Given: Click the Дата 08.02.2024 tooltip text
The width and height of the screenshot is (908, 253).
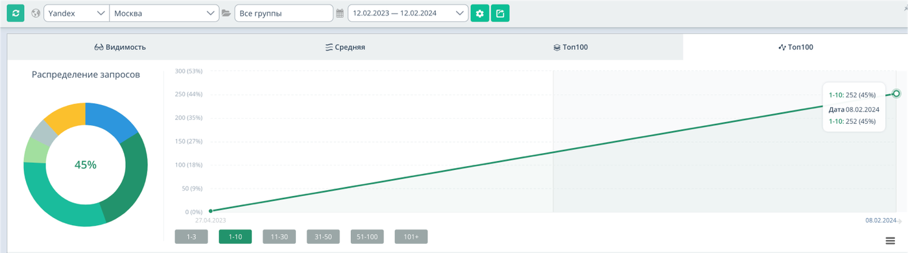Looking at the screenshot, I should pyautogui.click(x=854, y=109).
